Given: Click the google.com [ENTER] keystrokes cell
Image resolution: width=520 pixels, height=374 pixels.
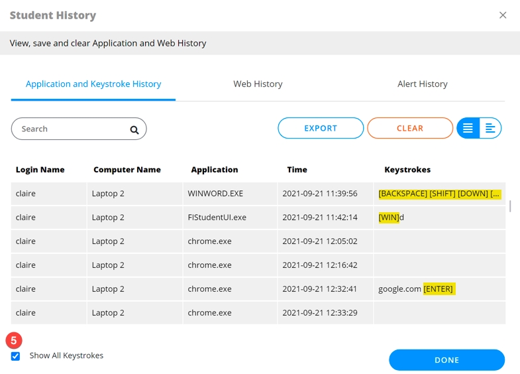Looking at the screenshot, I should 416,289.
